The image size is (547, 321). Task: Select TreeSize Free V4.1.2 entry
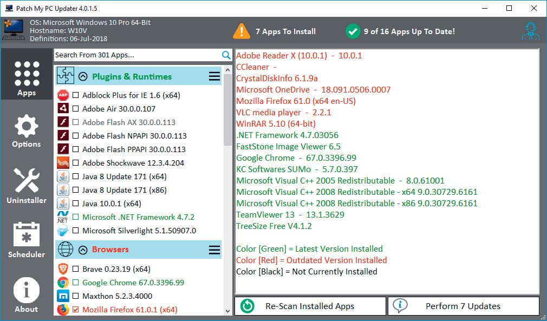pos(274,226)
